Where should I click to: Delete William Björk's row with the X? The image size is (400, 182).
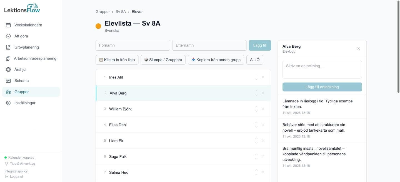point(263,109)
